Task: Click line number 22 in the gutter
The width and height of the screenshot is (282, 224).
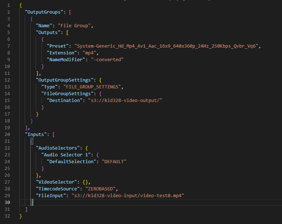Action: 7,148
